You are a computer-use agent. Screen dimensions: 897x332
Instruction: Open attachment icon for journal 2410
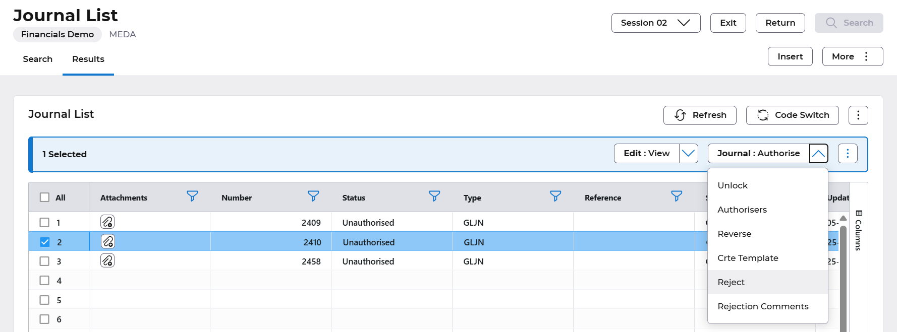pos(108,241)
